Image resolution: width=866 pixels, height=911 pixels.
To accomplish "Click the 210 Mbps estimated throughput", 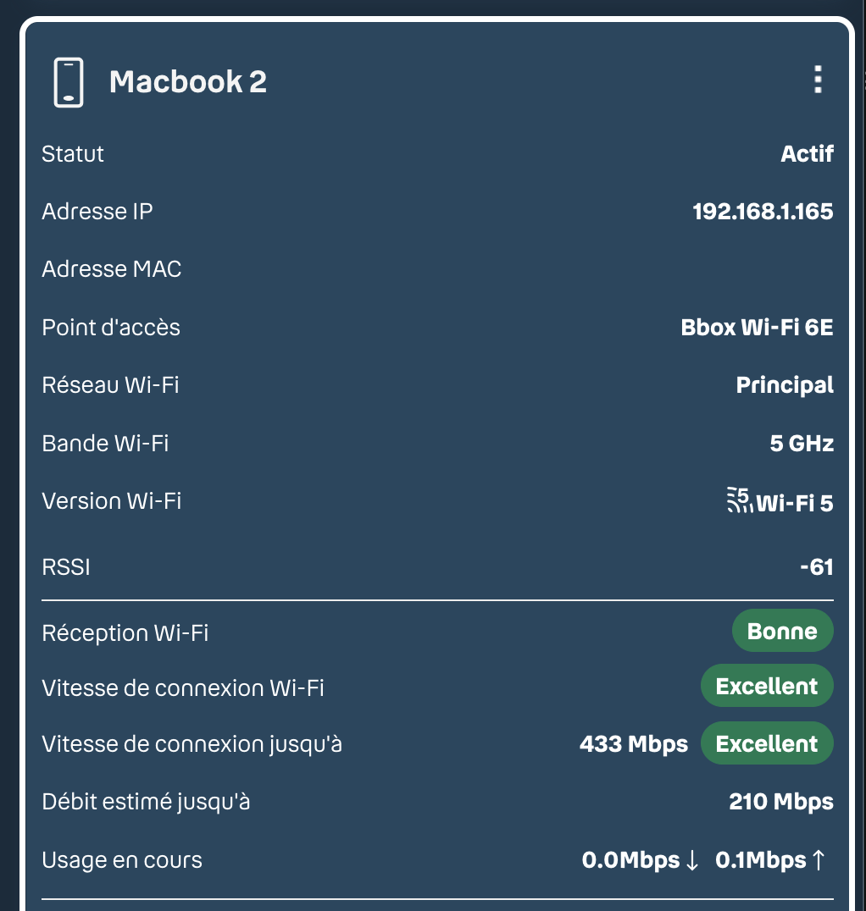I will pos(781,802).
